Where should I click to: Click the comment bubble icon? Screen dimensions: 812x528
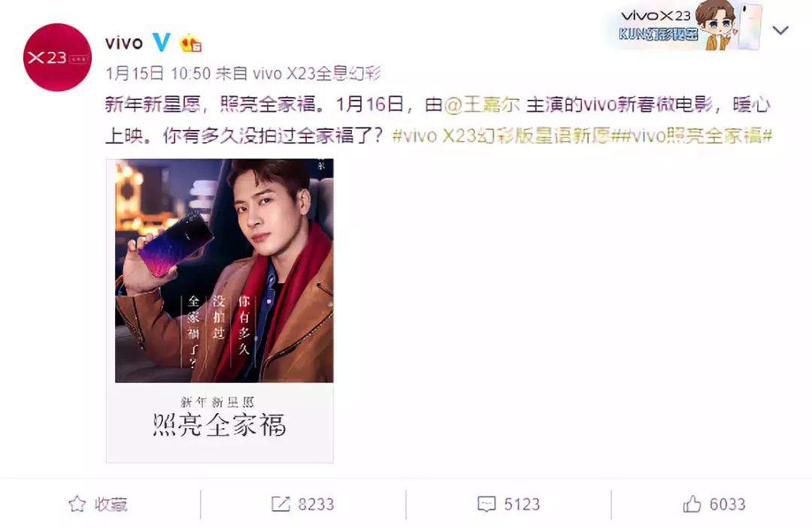[x=486, y=504]
